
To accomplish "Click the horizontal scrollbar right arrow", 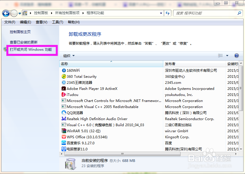I will pos(236,154).
